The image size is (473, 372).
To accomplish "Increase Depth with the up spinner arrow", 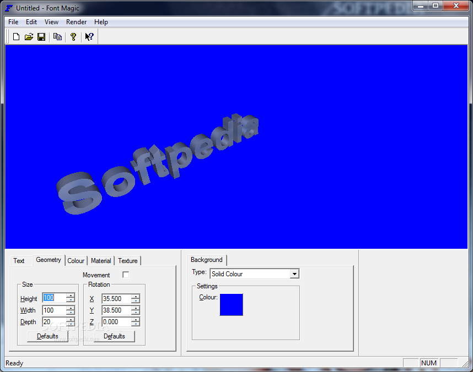I will [x=71, y=319].
